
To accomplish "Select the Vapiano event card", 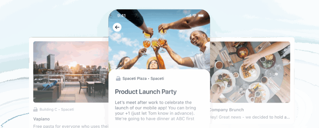I will click(69, 83).
